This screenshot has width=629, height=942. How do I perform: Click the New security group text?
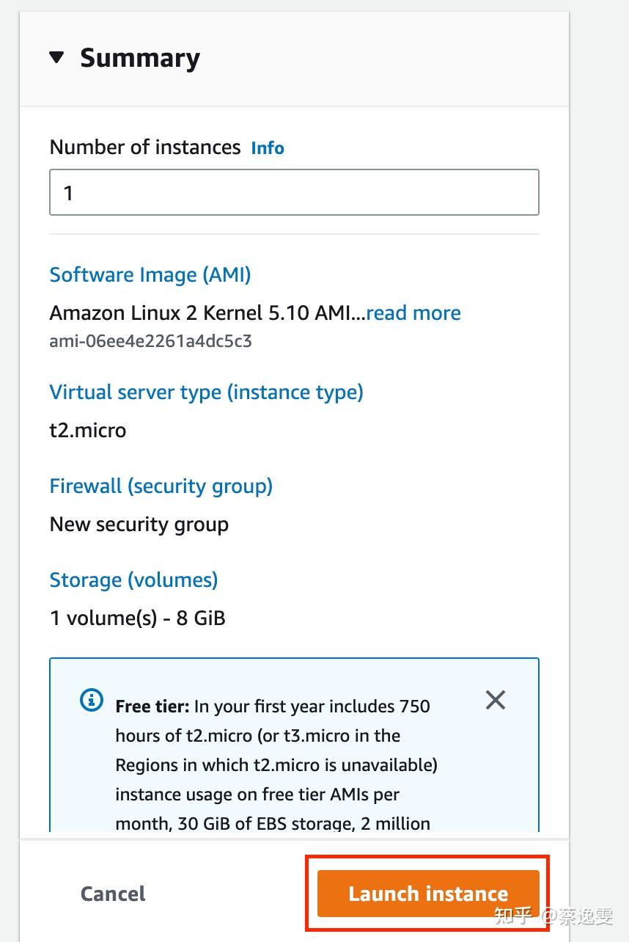pyautogui.click(x=139, y=524)
